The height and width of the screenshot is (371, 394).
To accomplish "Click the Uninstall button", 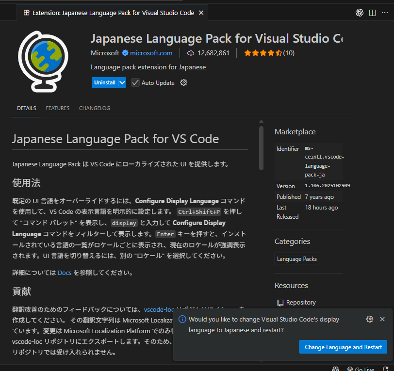I will pyautogui.click(x=105, y=82).
